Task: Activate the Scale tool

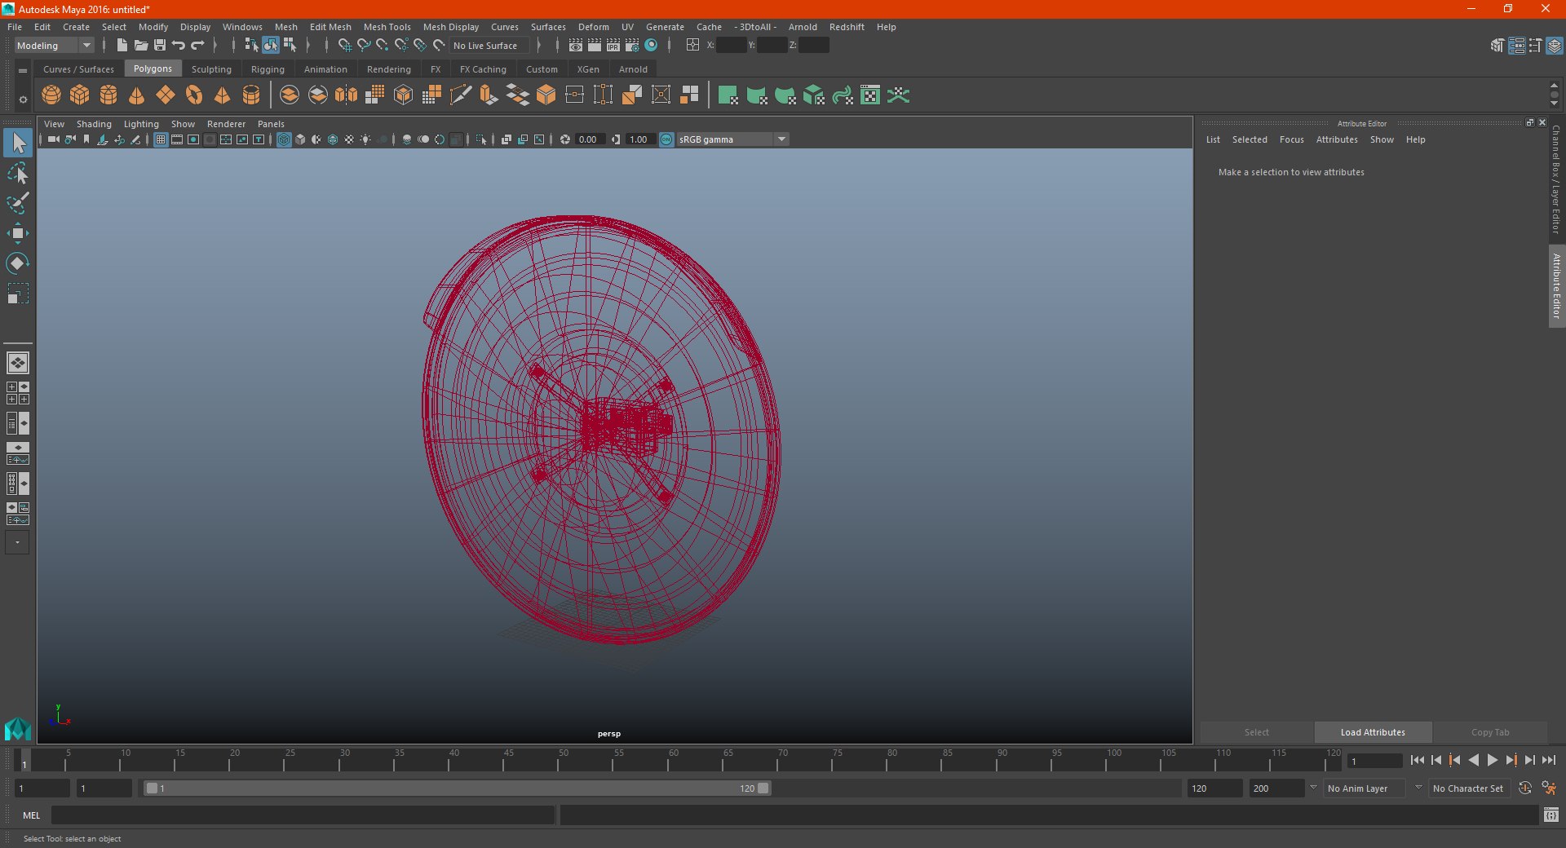Action: pos(18,294)
